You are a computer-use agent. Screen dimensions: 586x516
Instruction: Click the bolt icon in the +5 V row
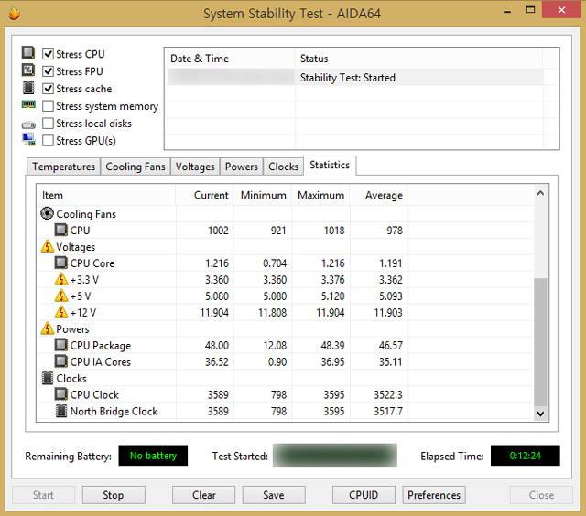61,296
